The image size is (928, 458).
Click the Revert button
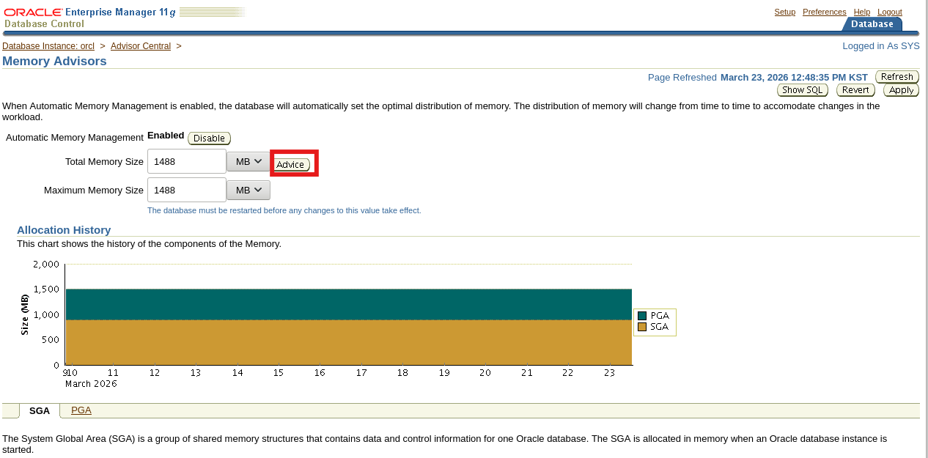point(855,90)
